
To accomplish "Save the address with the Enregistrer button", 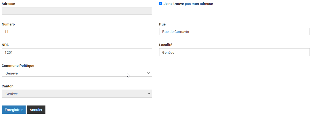I will 13,110.
